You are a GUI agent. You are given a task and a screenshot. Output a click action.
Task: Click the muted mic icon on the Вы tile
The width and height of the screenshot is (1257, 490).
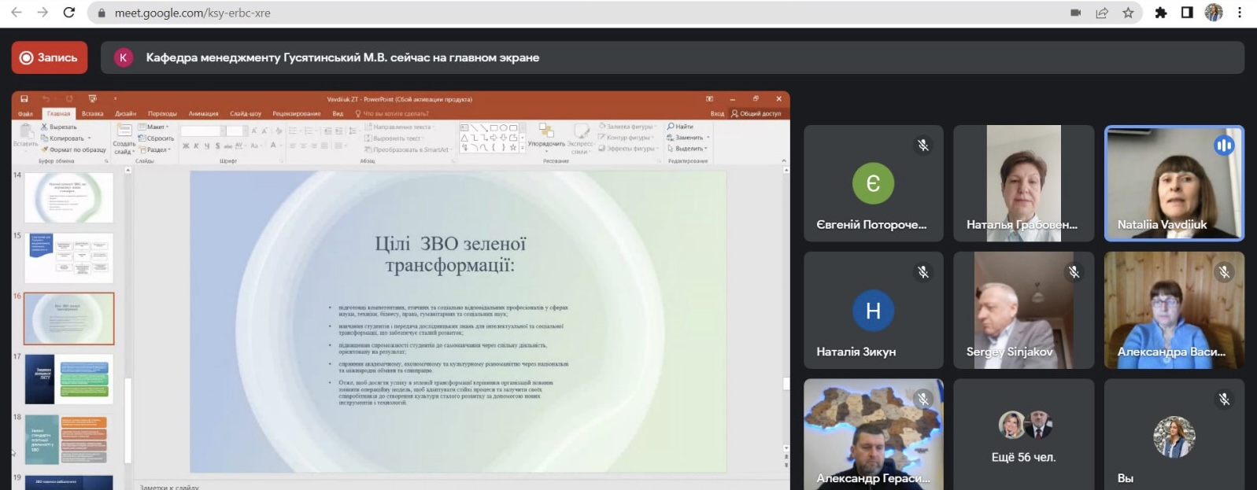(1224, 400)
